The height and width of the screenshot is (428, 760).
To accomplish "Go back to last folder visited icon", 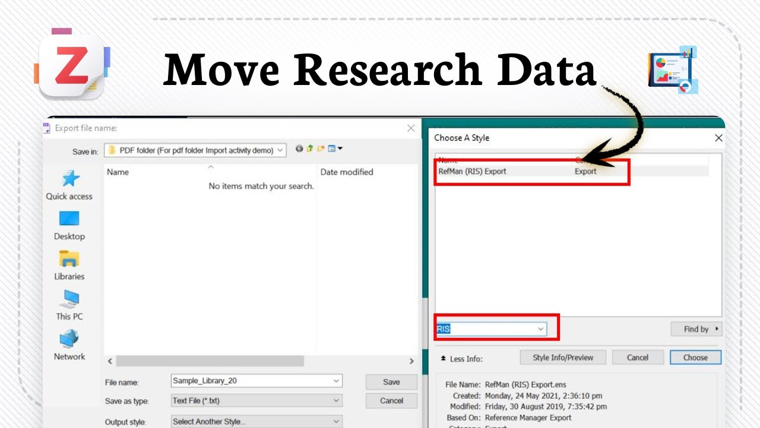I will click(299, 149).
